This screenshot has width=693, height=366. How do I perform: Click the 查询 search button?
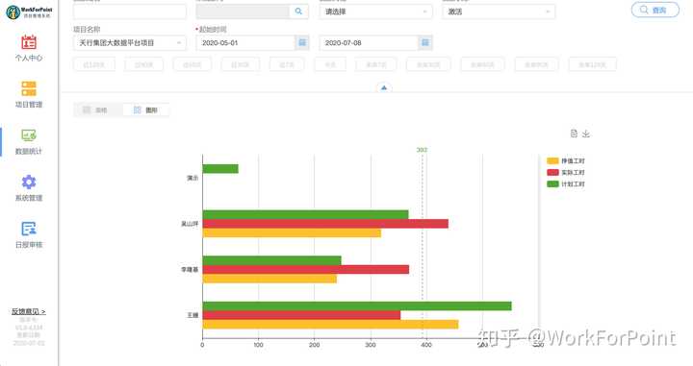coord(655,10)
